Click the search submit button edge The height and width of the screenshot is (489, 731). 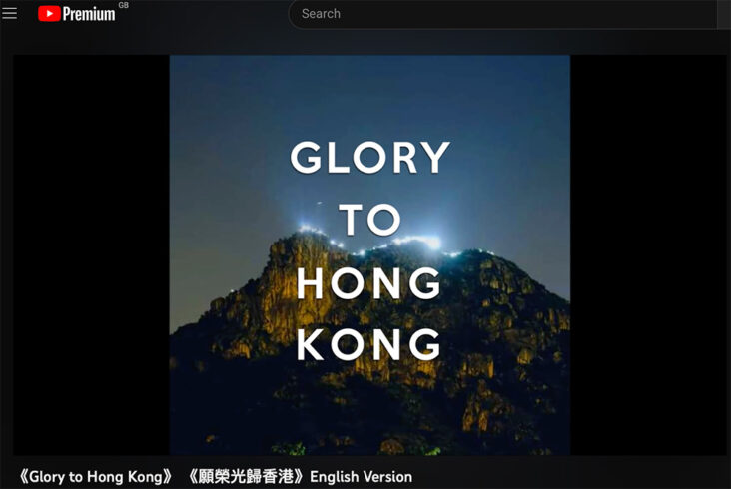click(724, 14)
